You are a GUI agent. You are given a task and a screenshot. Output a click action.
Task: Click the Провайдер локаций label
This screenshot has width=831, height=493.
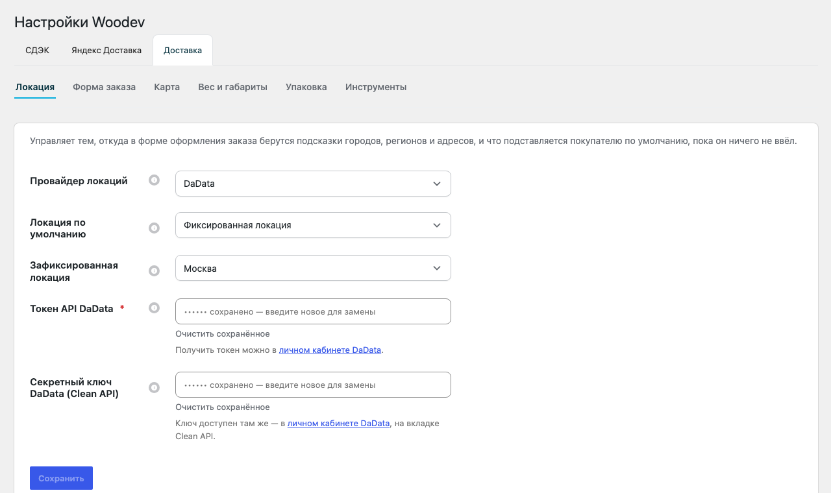(79, 181)
